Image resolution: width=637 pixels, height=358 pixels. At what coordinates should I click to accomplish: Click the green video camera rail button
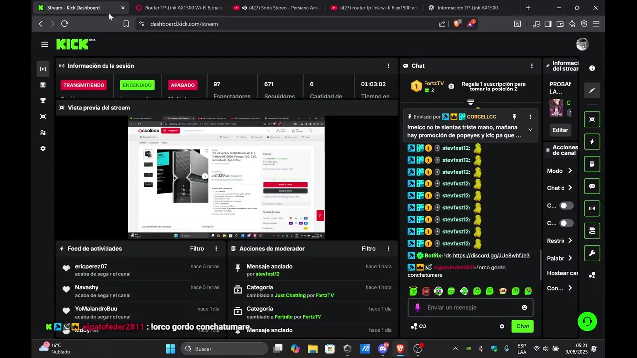coord(592,231)
